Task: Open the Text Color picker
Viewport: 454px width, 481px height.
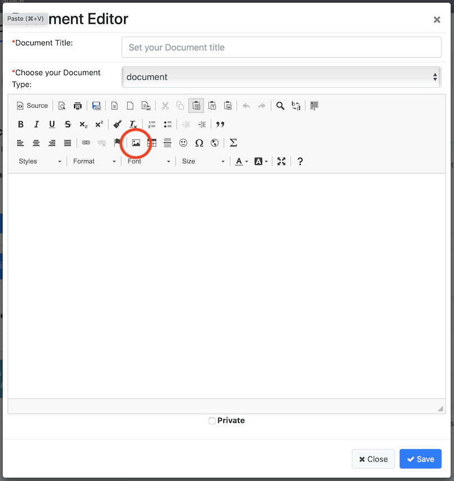Action: tap(241, 161)
